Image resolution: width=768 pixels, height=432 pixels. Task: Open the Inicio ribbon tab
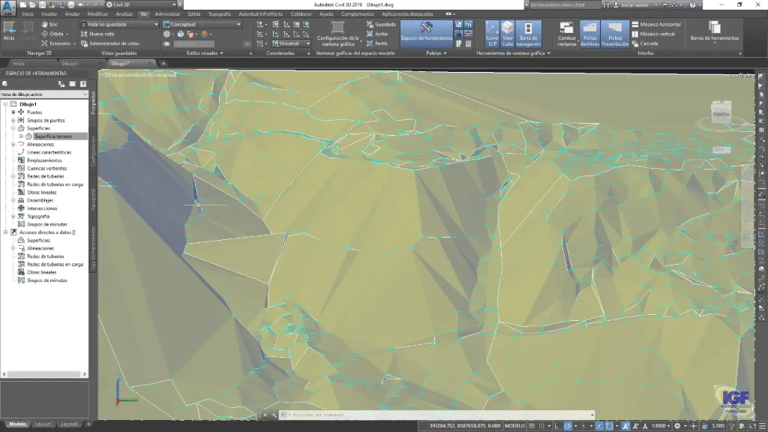28,13
